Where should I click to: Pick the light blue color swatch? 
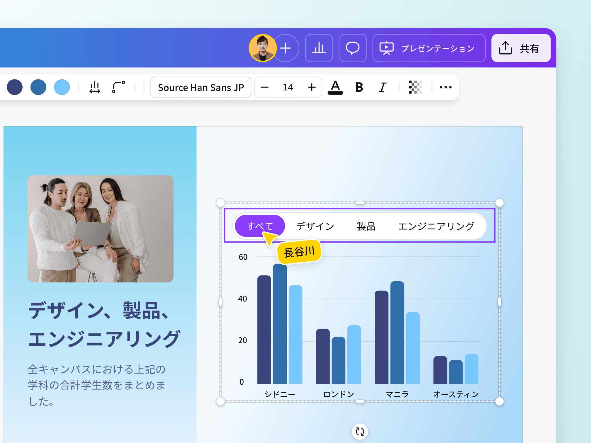62,87
